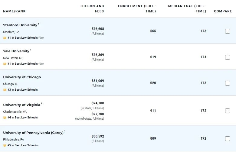Screen dimensions: 236x152
Task: Click the Median LSAT column header
Action: point(187,8)
